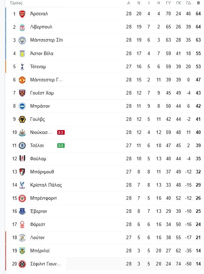Open the red 2-3 score badge
This screenshot has height=274, width=204.
coord(61,133)
